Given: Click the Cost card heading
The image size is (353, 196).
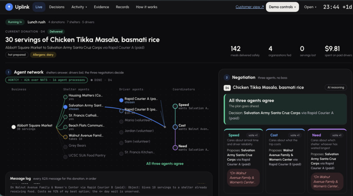Looking at the screenshot, I should click(x=274, y=135).
